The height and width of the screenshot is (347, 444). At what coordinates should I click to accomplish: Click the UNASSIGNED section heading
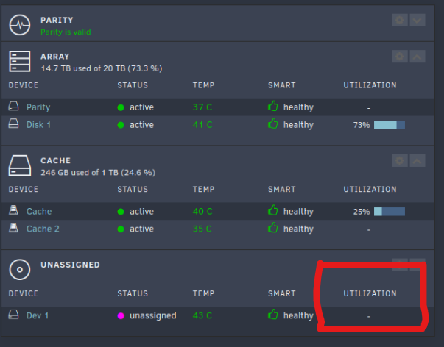[x=70, y=265]
